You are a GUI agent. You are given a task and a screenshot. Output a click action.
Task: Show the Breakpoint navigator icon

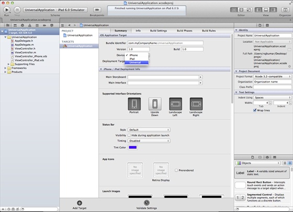point(44,26)
